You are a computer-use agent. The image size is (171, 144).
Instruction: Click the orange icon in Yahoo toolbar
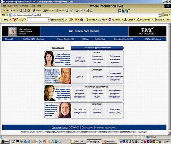click(x=76, y=20)
